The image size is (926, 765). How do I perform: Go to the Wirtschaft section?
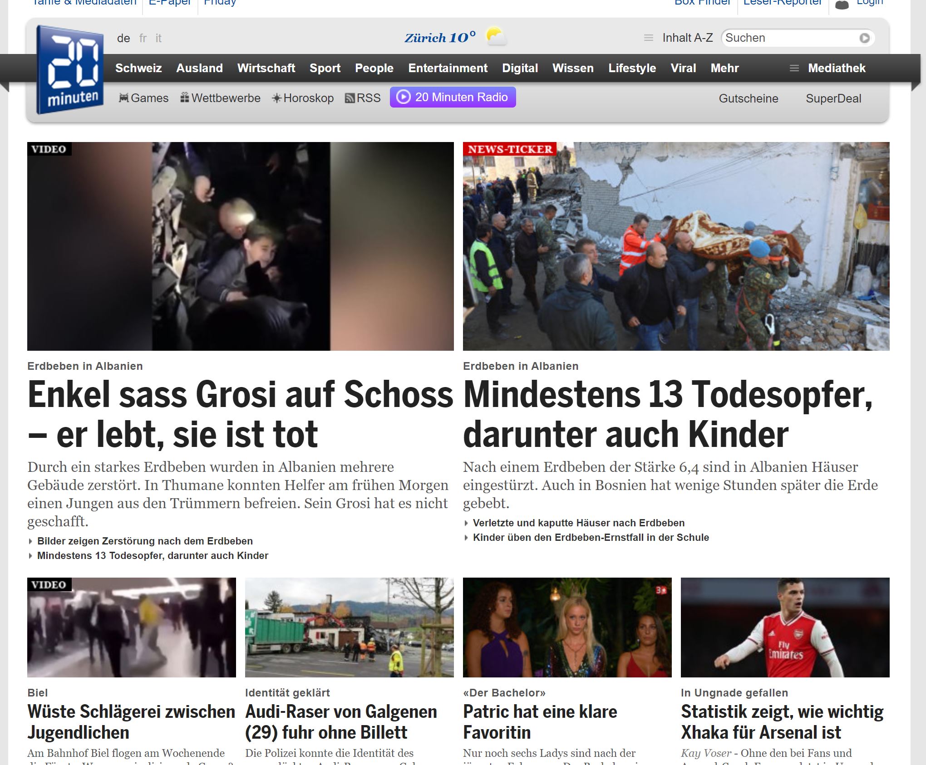click(x=266, y=68)
